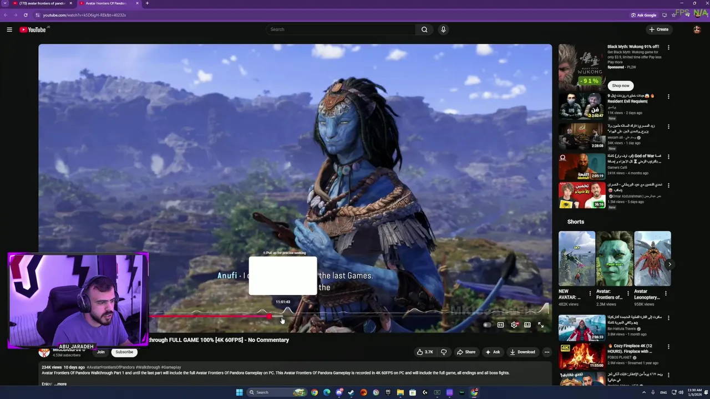
Task: Open the channel avatar next to Subscribe
Action: click(x=44, y=352)
